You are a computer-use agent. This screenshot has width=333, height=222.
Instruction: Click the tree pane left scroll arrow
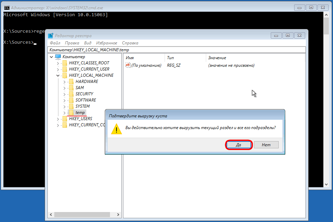(51, 214)
